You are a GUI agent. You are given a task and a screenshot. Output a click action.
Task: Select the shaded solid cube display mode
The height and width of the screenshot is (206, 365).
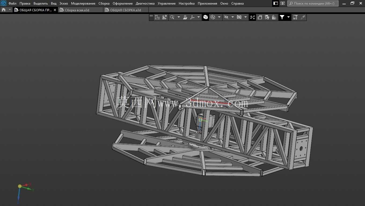(206, 17)
